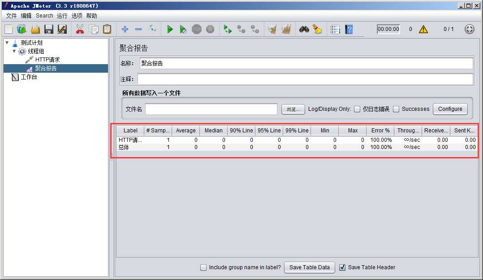Click the Label column header
The height and width of the screenshot is (280, 483).
(x=130, y=131)
